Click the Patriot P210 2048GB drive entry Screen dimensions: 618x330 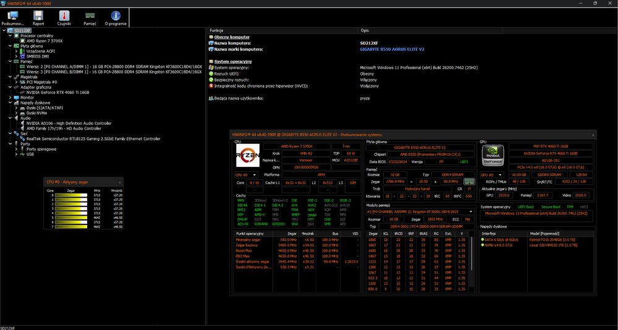click(x=552, y=239)
